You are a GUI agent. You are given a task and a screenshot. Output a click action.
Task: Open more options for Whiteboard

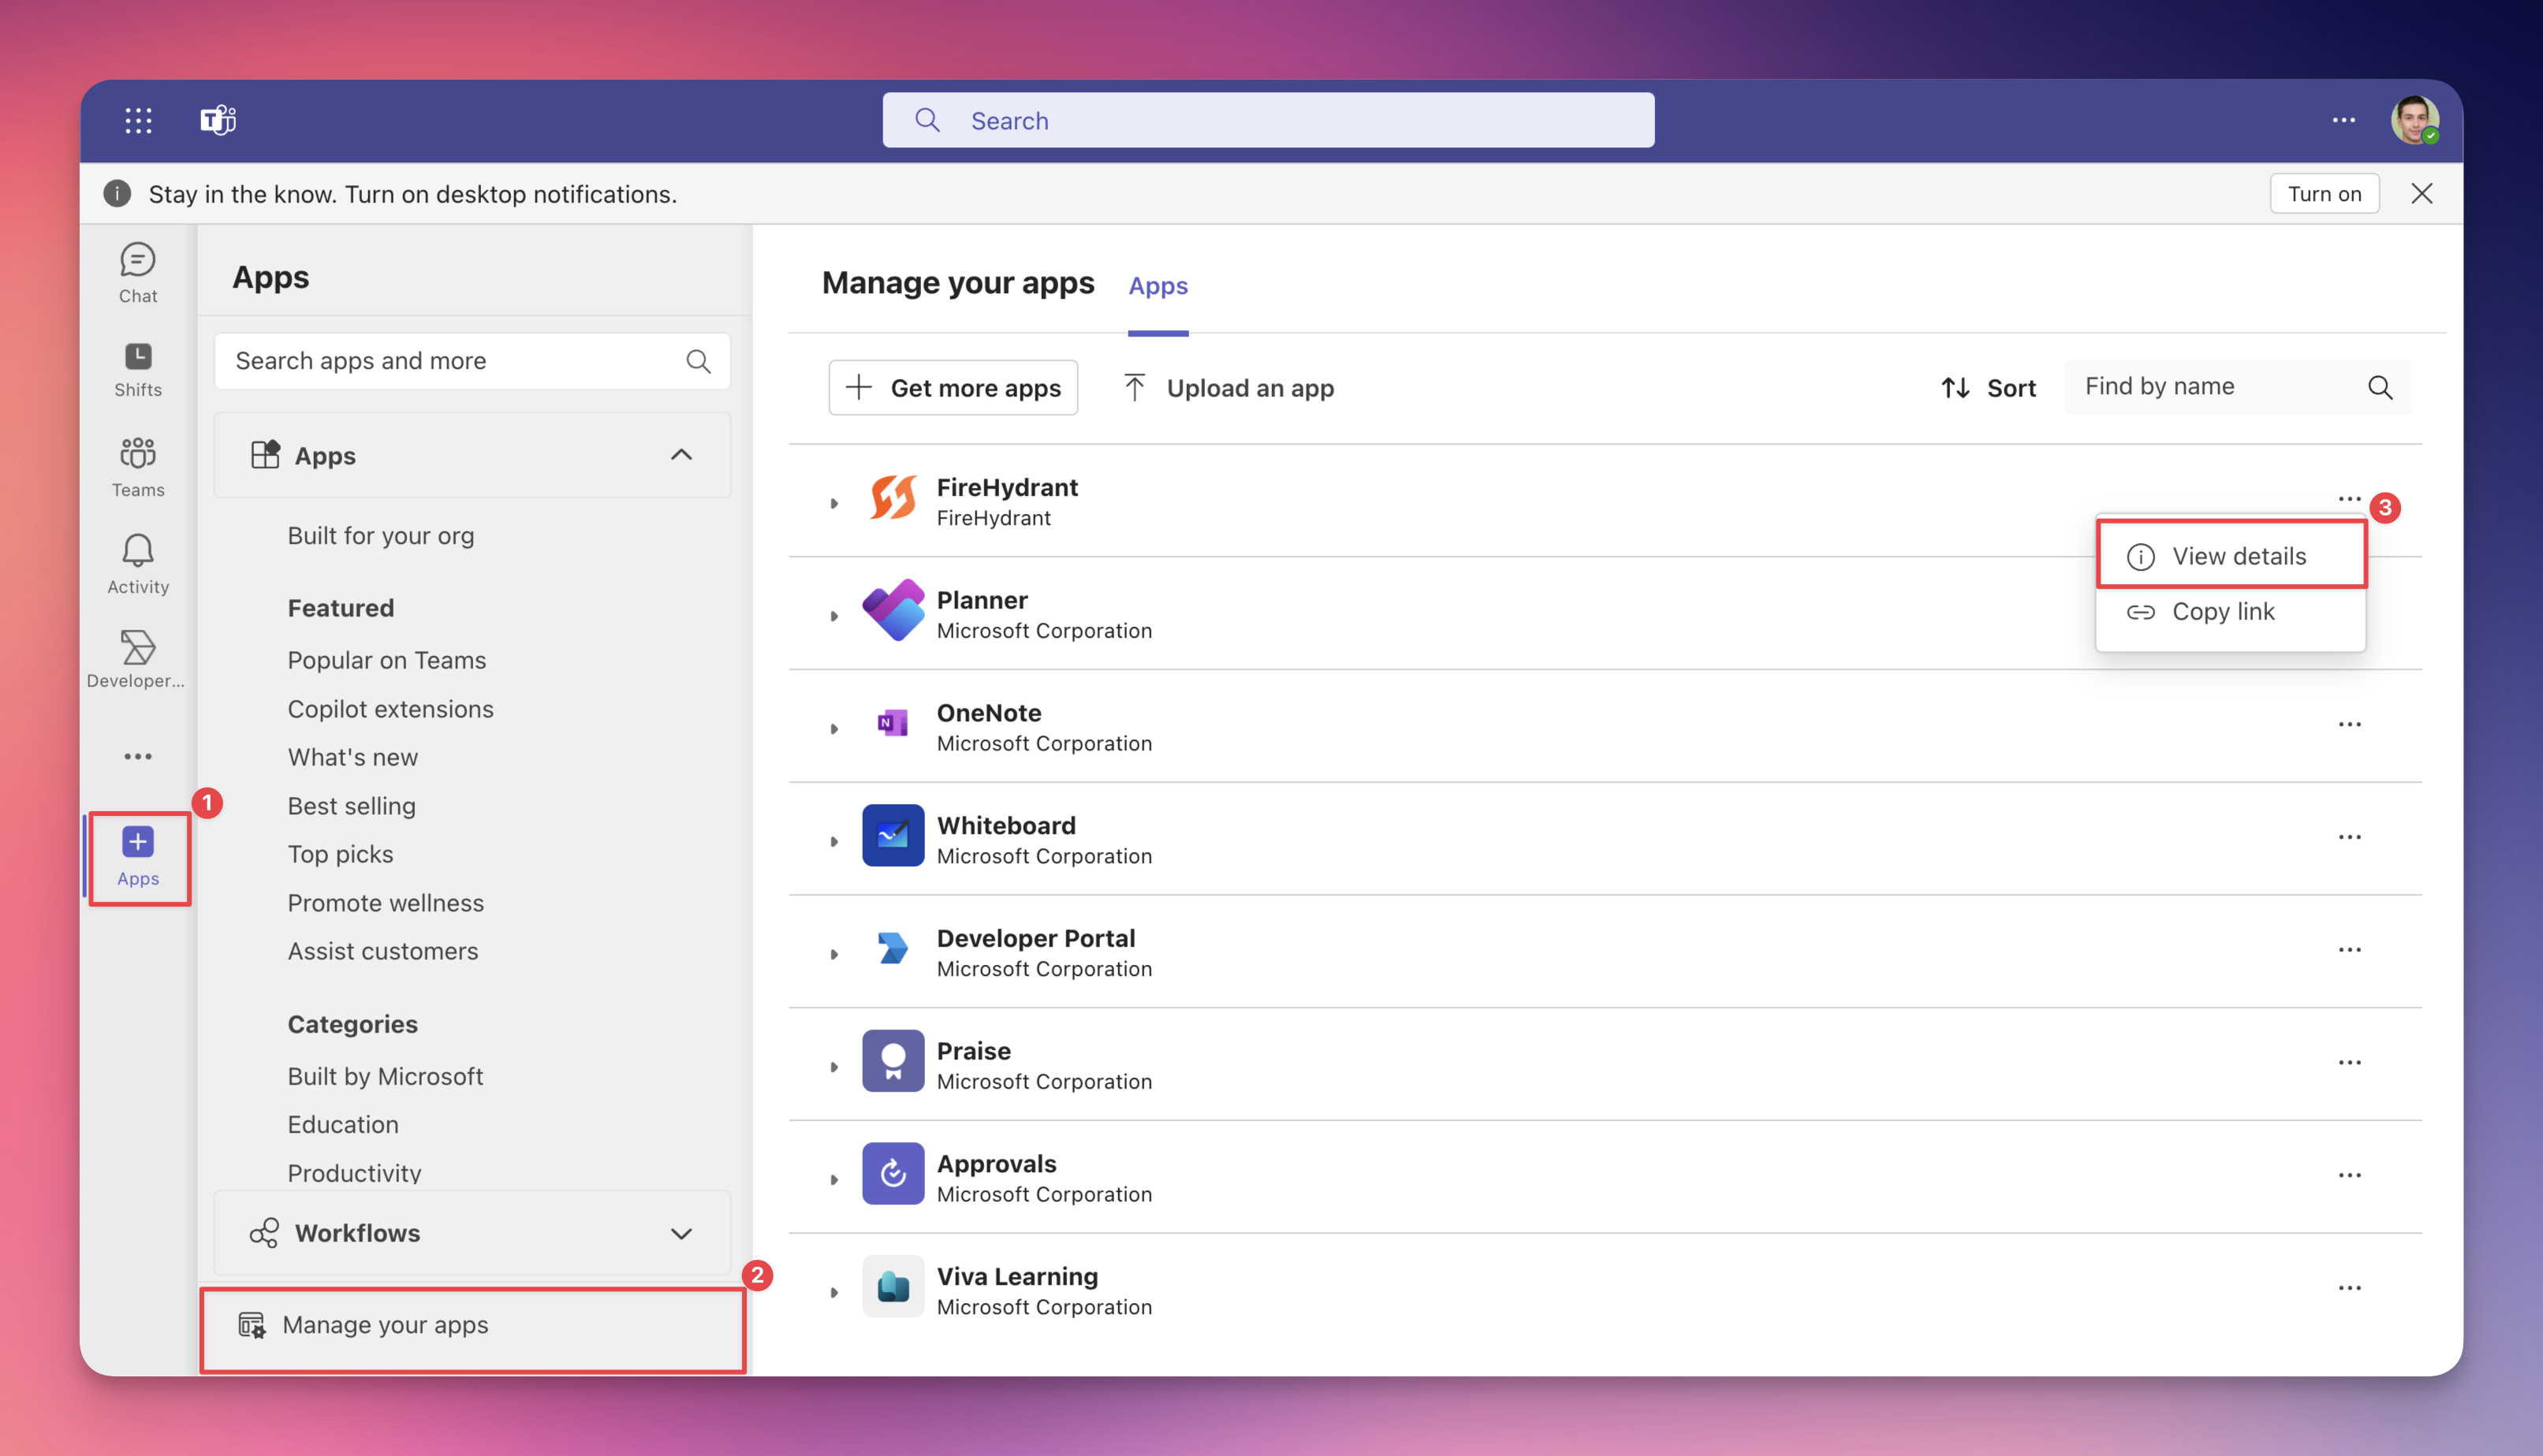[x=2349, y=837]
